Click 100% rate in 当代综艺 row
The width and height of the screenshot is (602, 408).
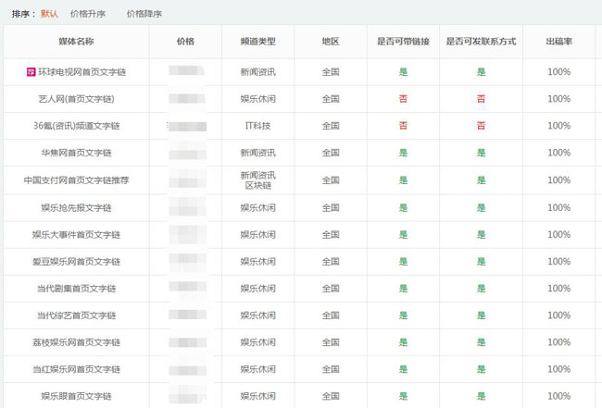click(559, 315)
